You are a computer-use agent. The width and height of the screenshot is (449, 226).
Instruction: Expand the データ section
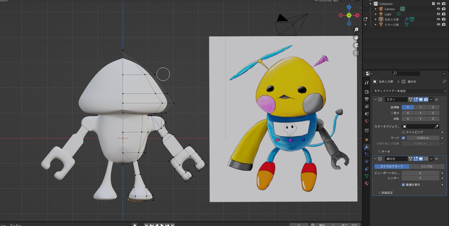[x=384, y=151]
